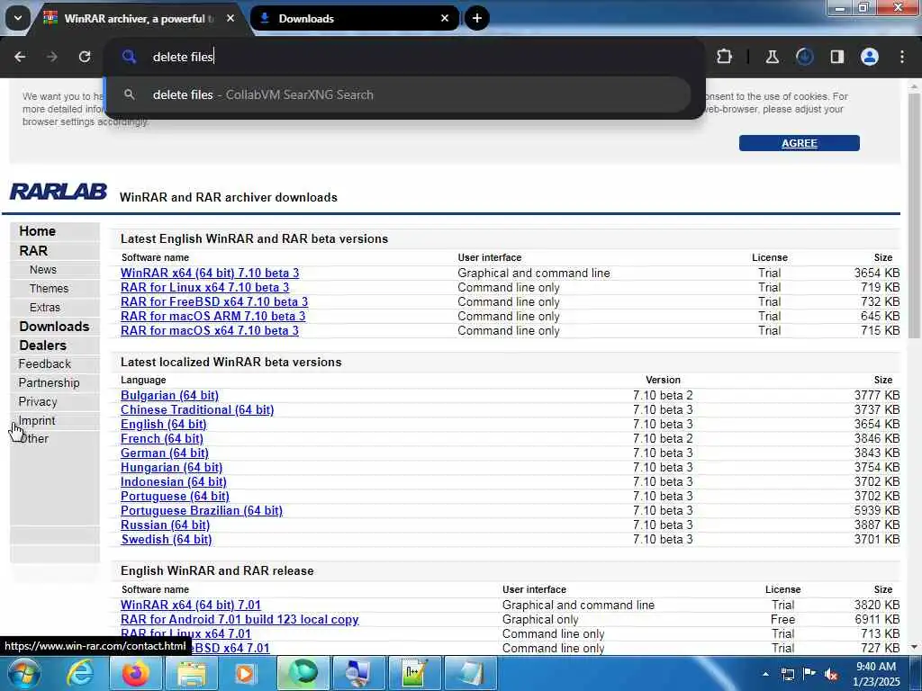Viewport: 922px width, 691px height.
Task: Open the Swedish (64 bit) download link
Action: [166, 540]
